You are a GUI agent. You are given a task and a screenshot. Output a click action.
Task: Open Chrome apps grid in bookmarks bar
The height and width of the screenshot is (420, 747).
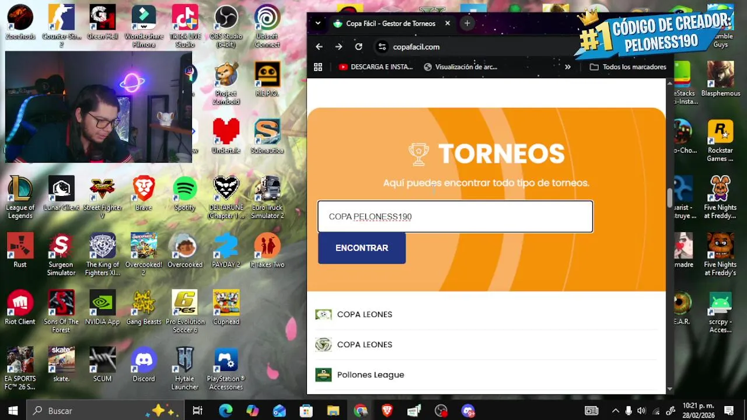(x=318, y=67)
